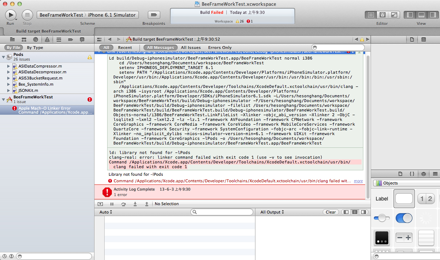Select JSONKit.m file row
This screenshot has width=440, height=260.
[47, 90]
